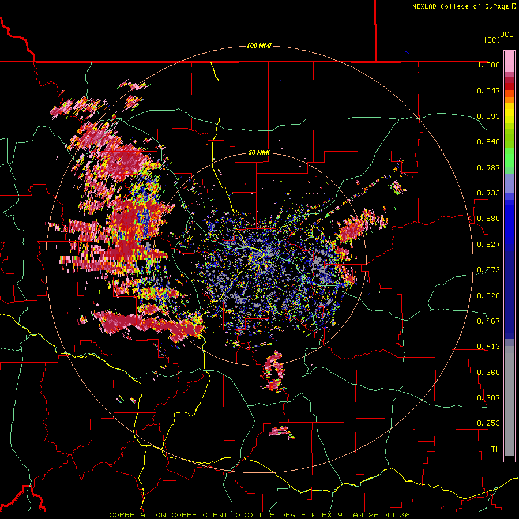The image size is (519, 519).
Task: Click the 0.840 legend value
Action: [488, 142]
